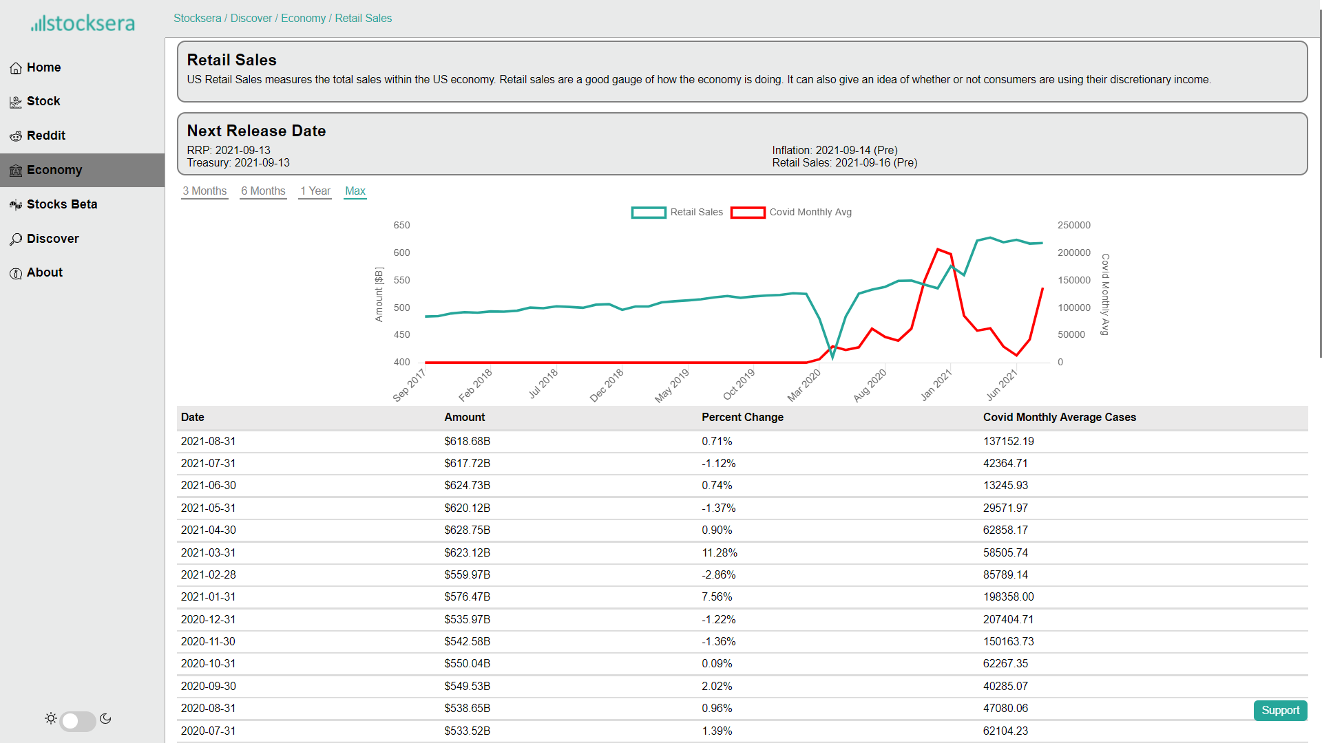Go to Economy breadcrumb link
Viewport: 1322px width, 743px height.
tap(303, 19)
